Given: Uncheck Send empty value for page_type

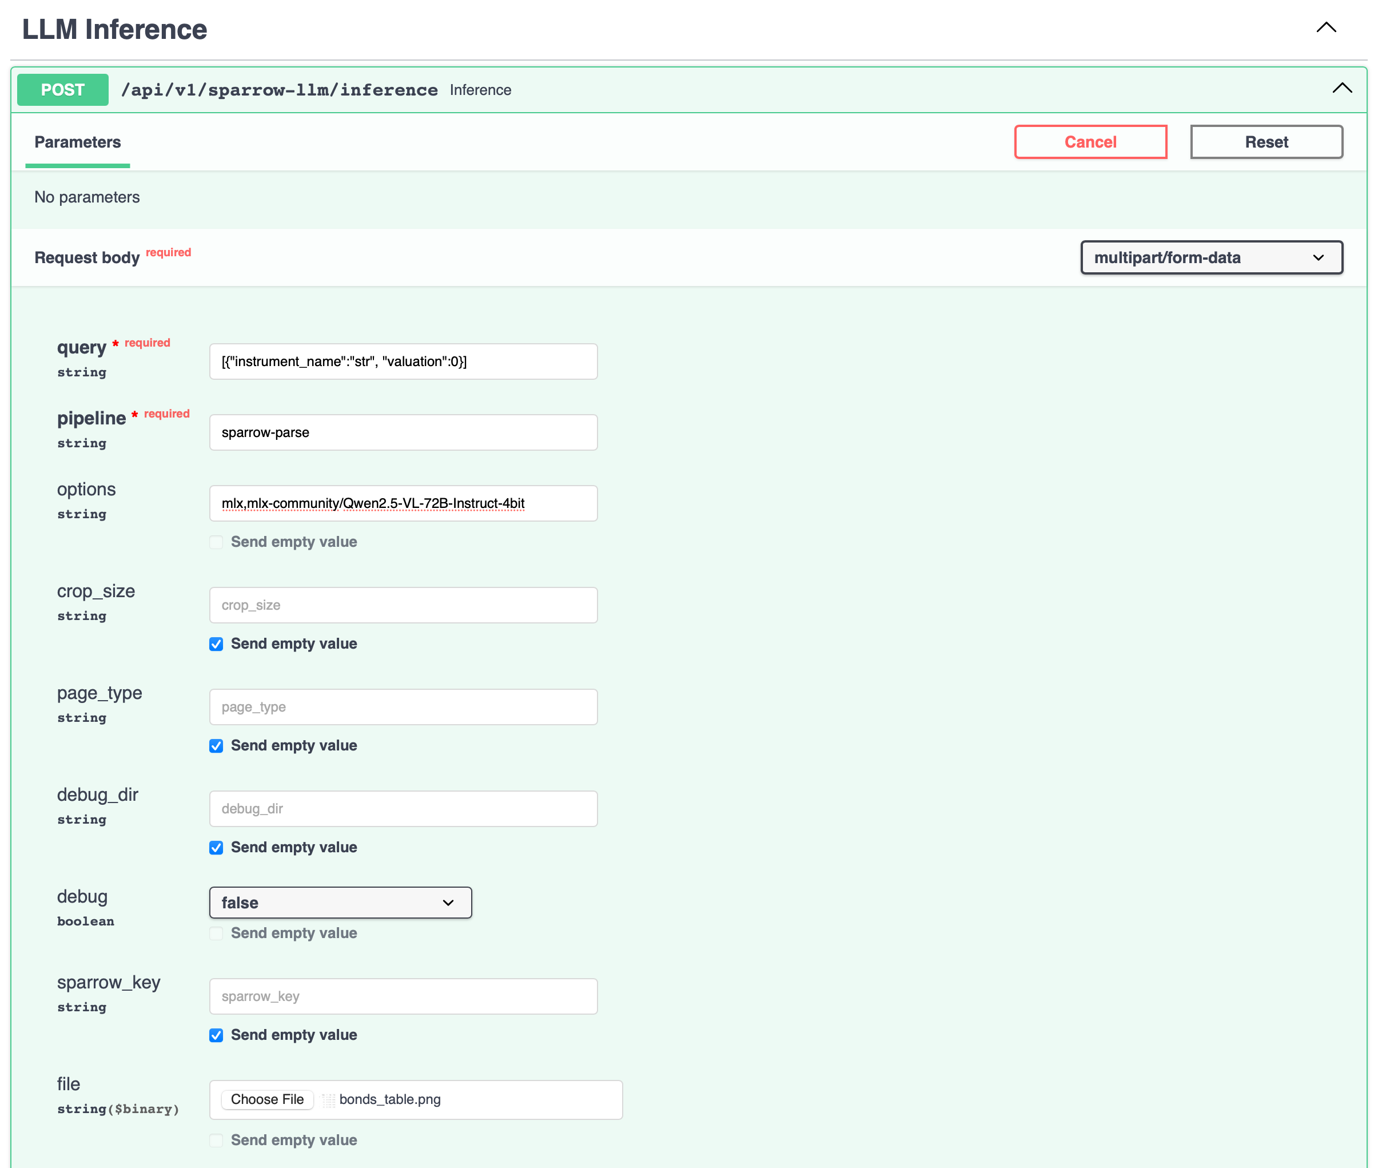Looking at the screenshot, I should (x=217, y=746).
